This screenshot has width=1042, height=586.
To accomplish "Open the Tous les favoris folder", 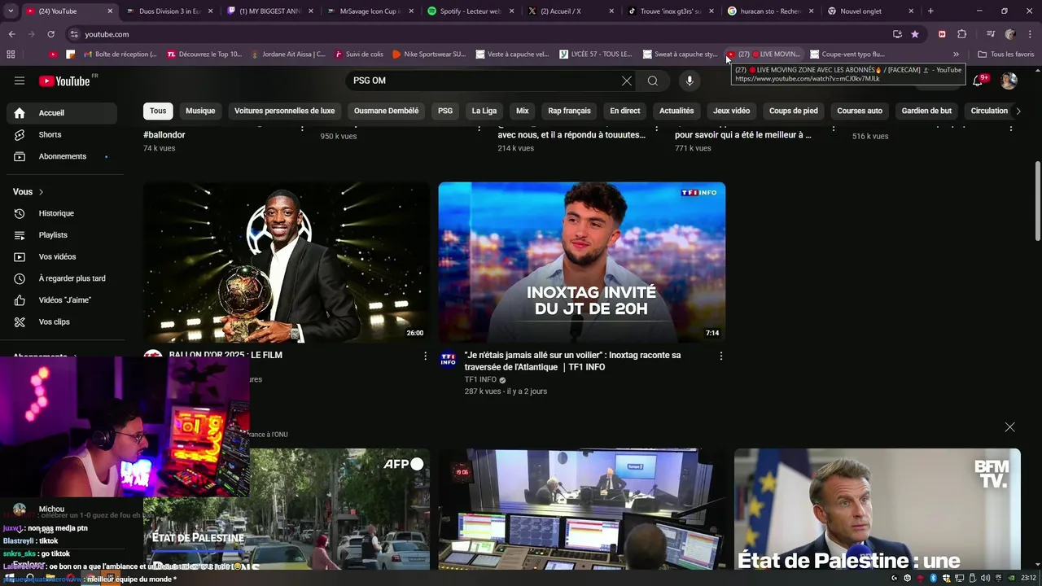I will click(x=1006, y=55).
